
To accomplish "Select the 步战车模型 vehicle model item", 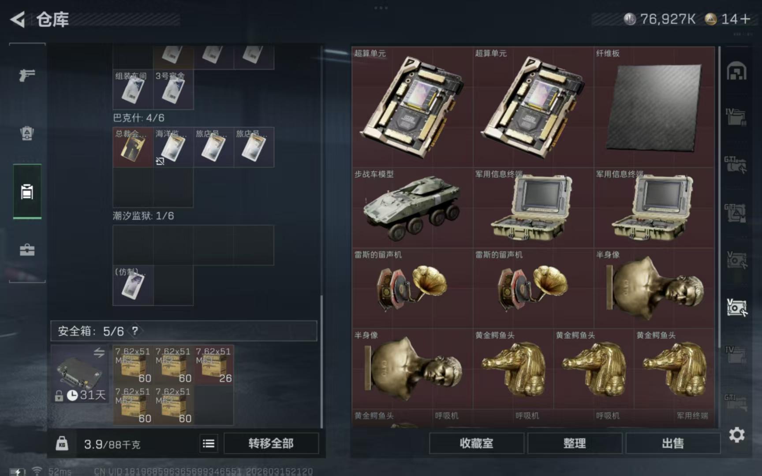I will pyautogui.click(x=412, y=208).
